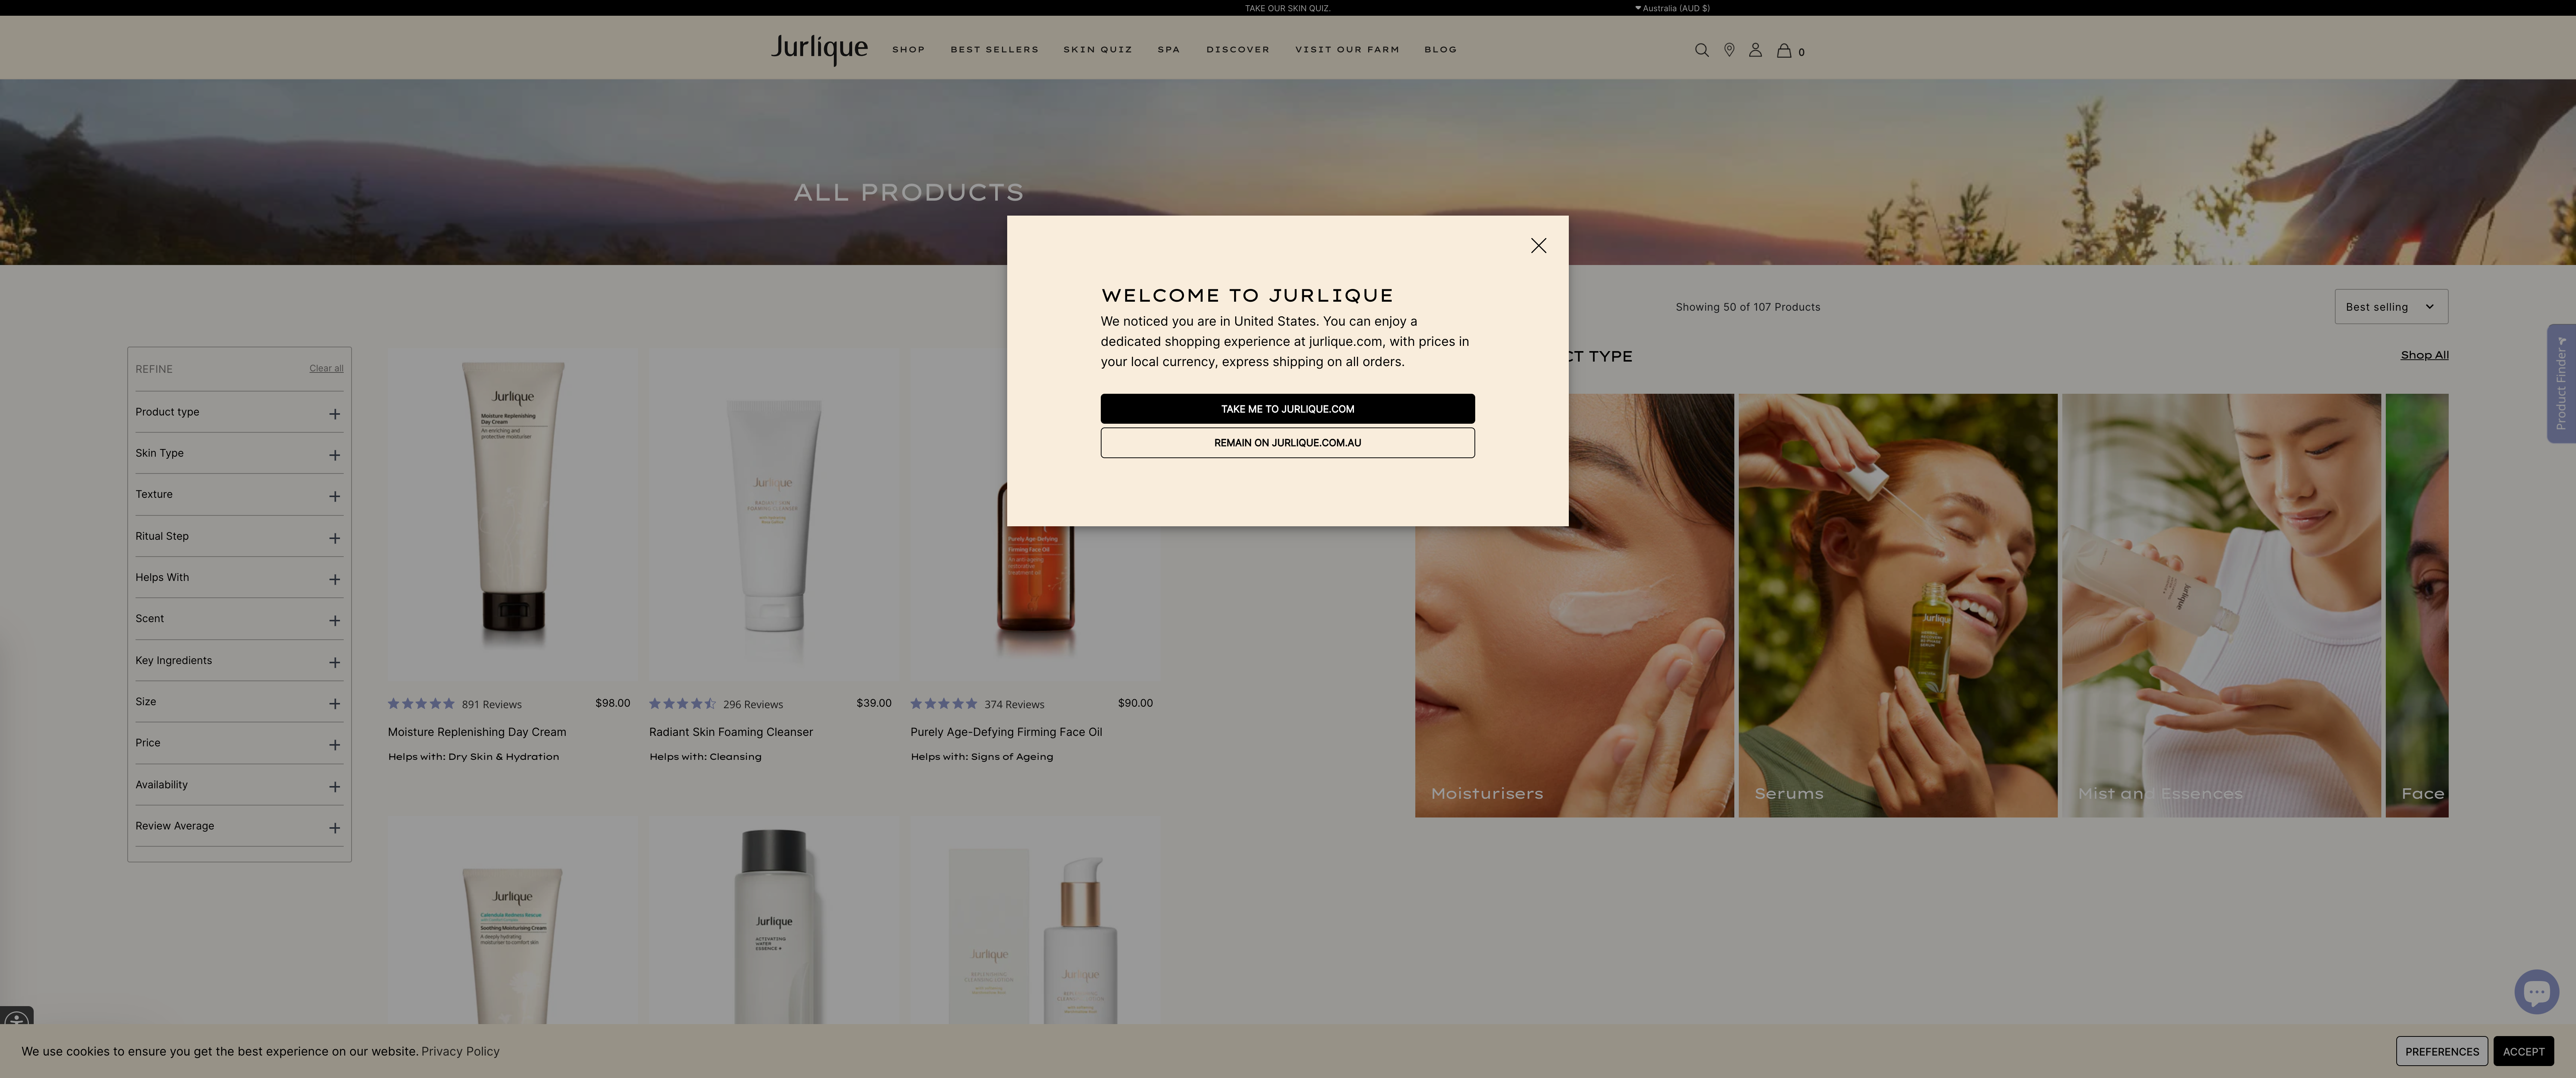Open the store locator pin icon
The width and height of the screenshot is (2576, 1078).
click(x=1729, y=50)
